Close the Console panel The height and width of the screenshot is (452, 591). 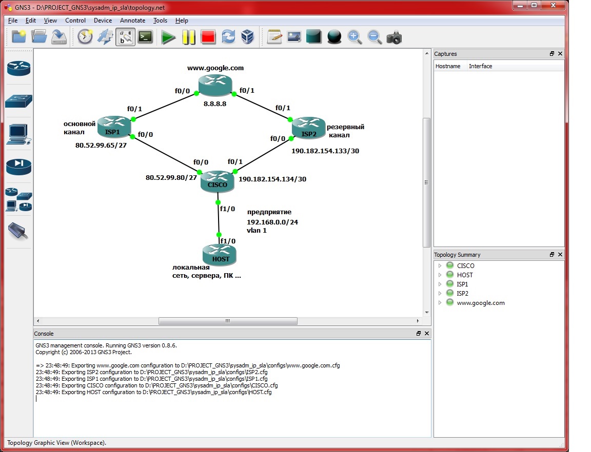[427, 333]
